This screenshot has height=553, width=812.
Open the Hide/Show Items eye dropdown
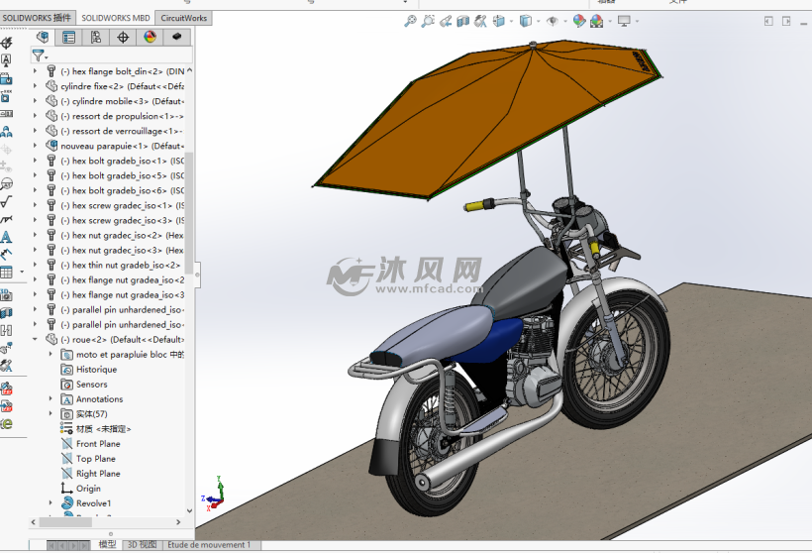[553, 21]
